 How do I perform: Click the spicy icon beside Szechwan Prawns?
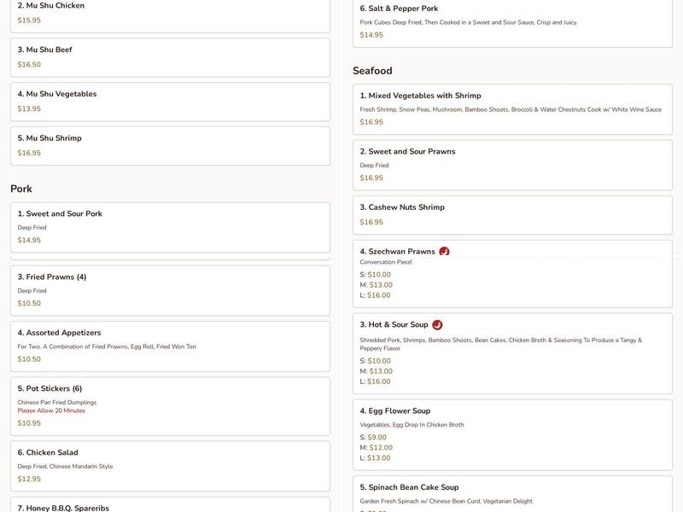(444, 252)
